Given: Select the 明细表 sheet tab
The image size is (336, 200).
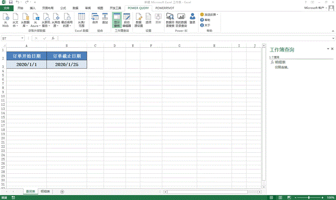Looking at the screenshot, I should [x=46, y=191].
